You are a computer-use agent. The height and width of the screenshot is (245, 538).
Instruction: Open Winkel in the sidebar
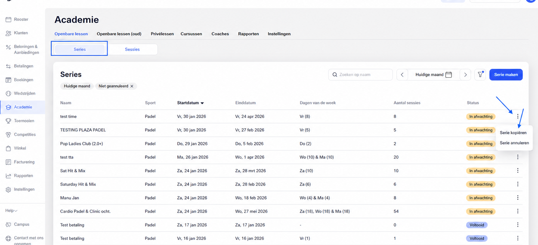(x=20, y=148)
